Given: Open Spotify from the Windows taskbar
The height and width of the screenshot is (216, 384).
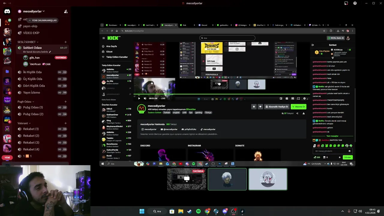Looking at the screenshot, I should [198, 211].
